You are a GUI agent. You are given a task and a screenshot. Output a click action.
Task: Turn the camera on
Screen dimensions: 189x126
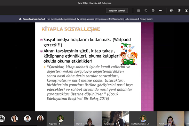tap(172, 11)
